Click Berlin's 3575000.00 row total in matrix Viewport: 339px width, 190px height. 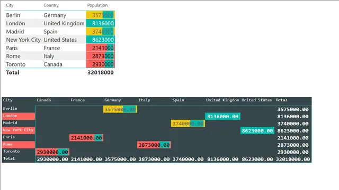[x=293, y=109]
